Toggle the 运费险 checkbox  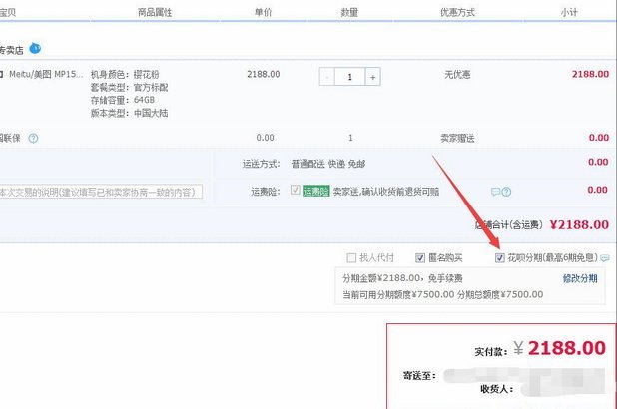coord(296,190)
